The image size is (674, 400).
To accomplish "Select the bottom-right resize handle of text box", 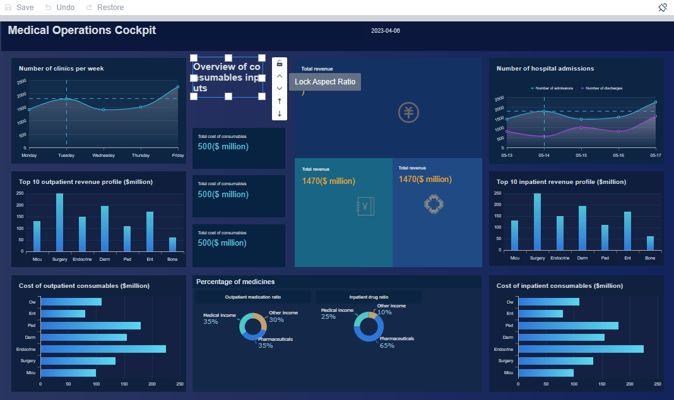I will pyautogui.click(x=262, y=96).
